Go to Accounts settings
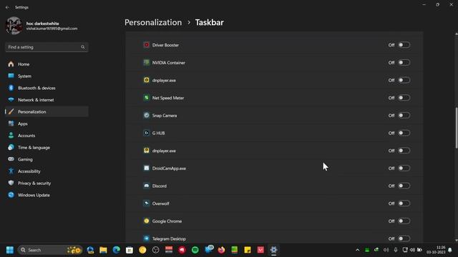The image size is (458, 257). pos(47,136)
